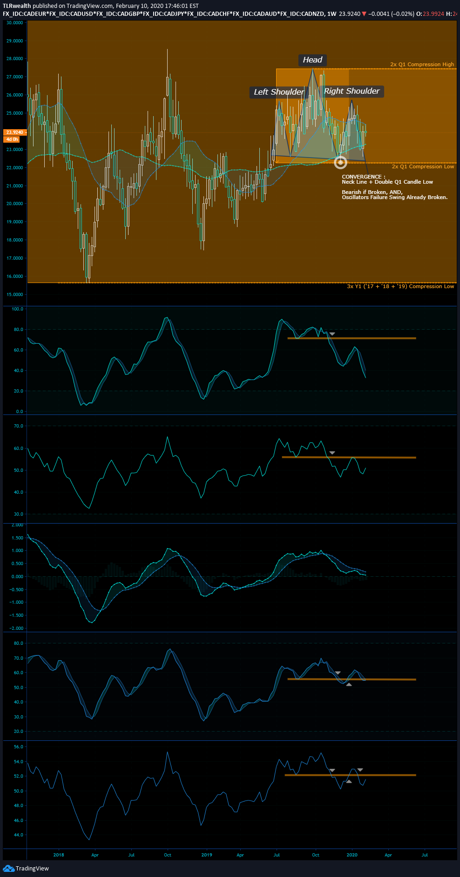This screenshot has width=460, height=877.
Task: Click the 'Oscillators Failure Swing Already Broken' note
Action: click(395, 197)
